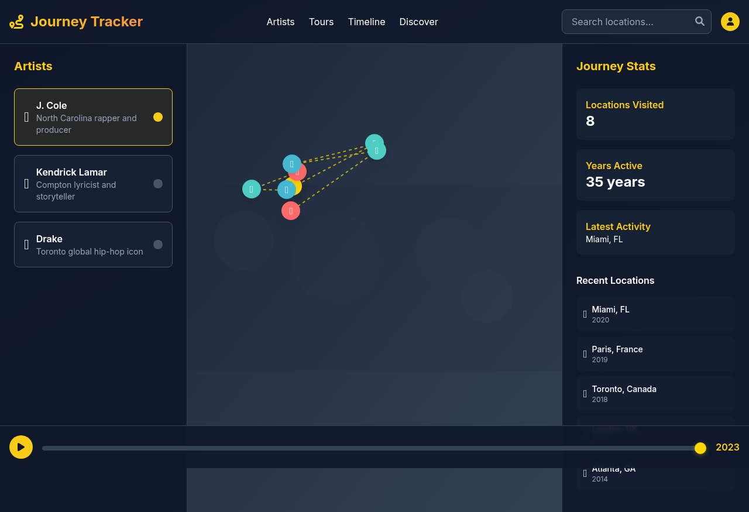Click the icon beside Miami, FL

click(x=585, y=314)
